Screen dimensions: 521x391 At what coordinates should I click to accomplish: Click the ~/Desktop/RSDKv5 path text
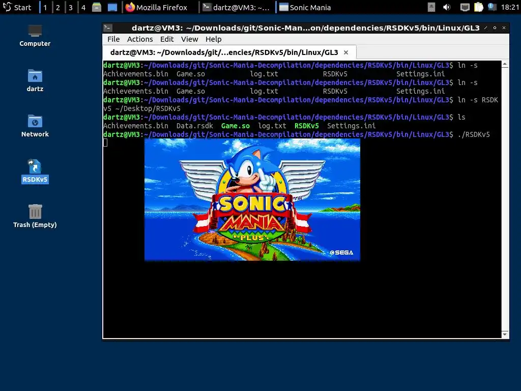148,109
